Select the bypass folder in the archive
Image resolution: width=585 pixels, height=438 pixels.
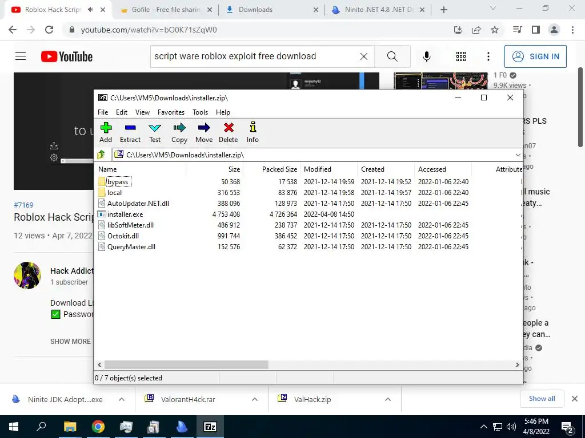click(x=118, y=182)
